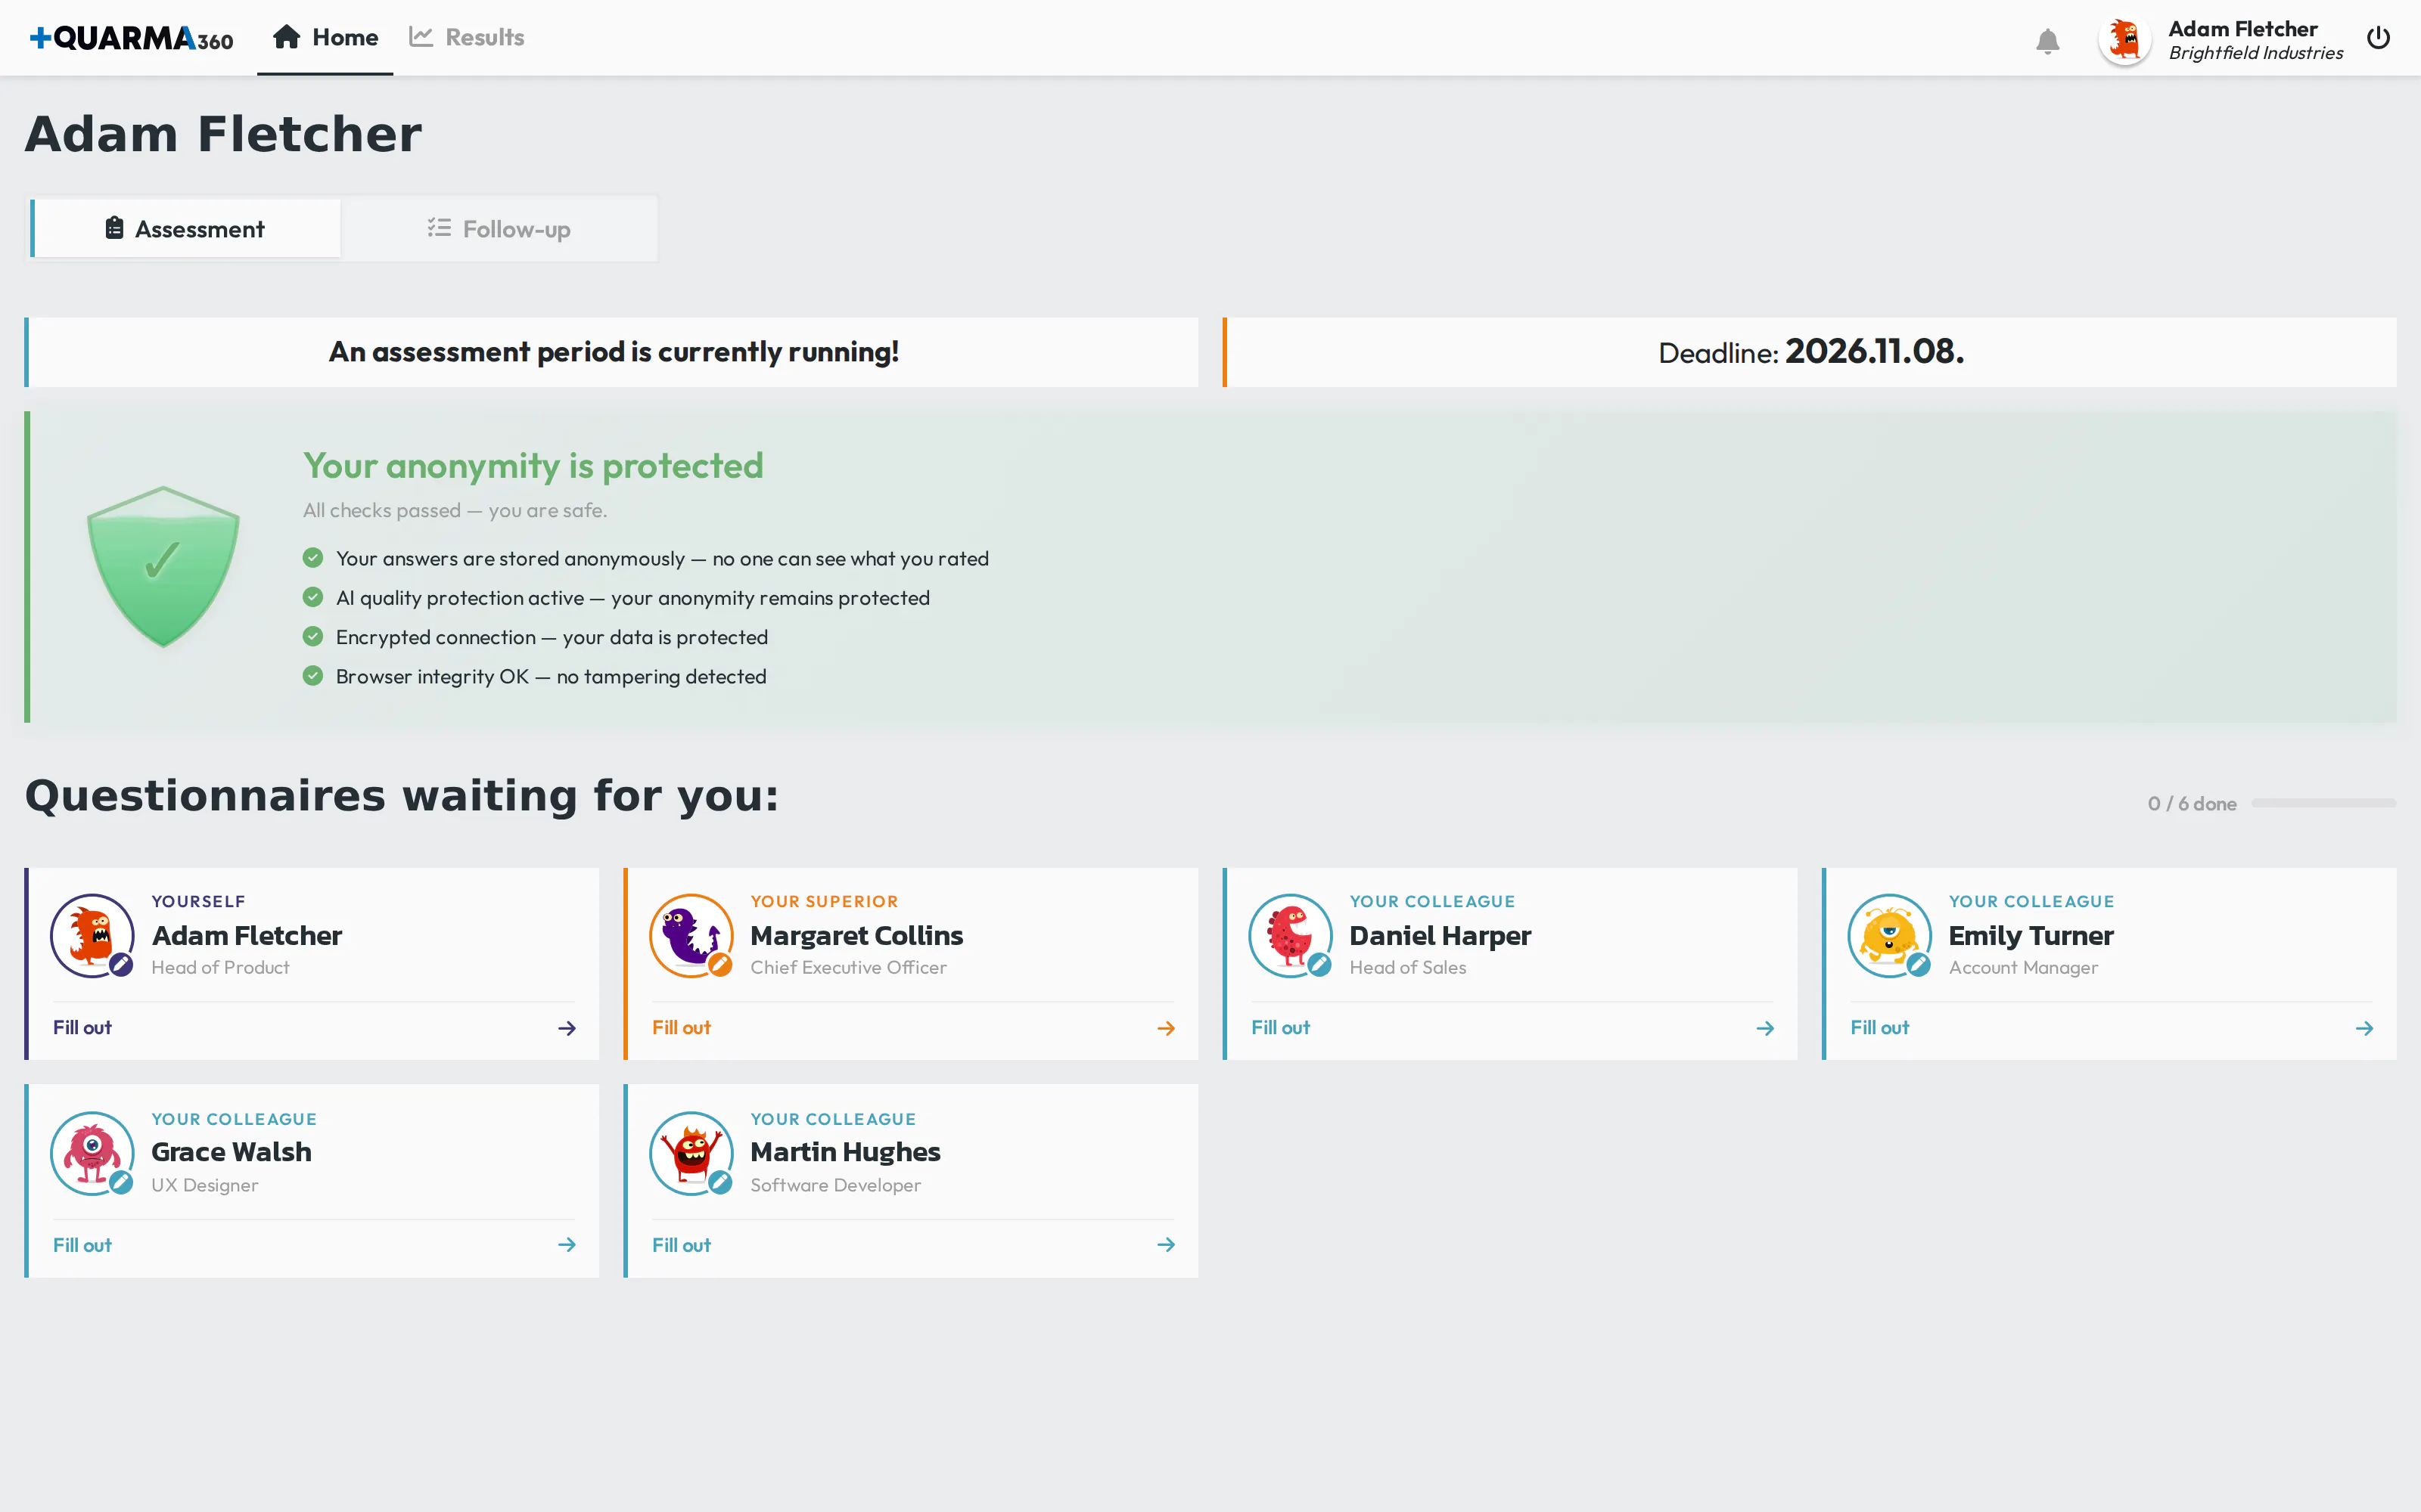Image resolution: width=2421 pixels, height=1512 pixels.
Task: Fill out your own questionnaire
Action: [x=82, y=1028]
